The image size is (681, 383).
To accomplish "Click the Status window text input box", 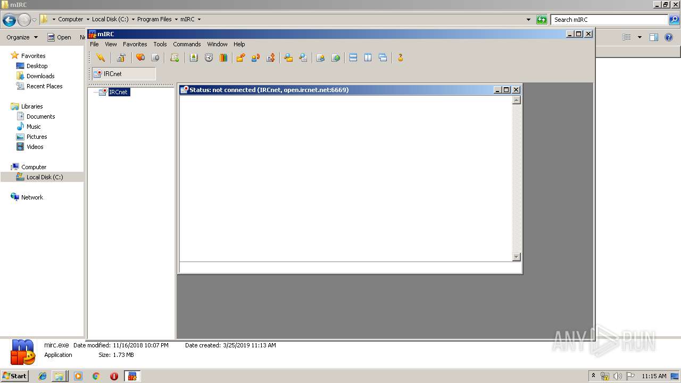I will click(350, 268).
